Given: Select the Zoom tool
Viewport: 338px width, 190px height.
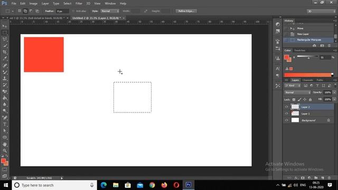Looking at the screenshot, I should tap(5, 150).
